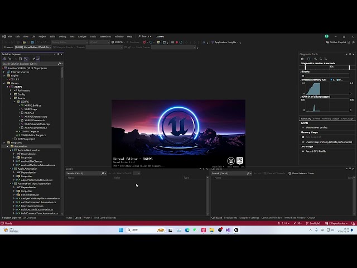The width and height of the screenshot is (357, 268).
Task: Switch to the Breakpoints tab
Action: click(x=230, y=218)
